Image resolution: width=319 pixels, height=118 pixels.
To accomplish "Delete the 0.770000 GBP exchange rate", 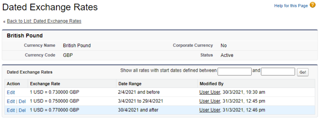I will point(22,110).
